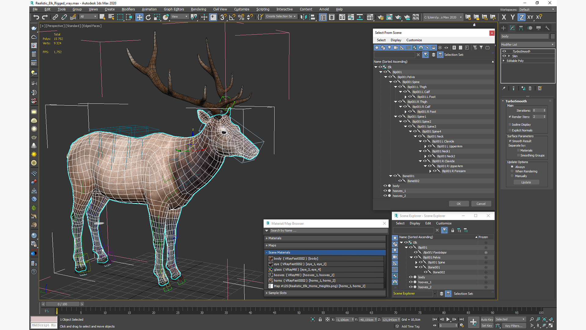The width and height of the screenshot is (586, 330).
Task: Restrict transform to Y axis
Action: pyautogui.click(x=513, y=17)
